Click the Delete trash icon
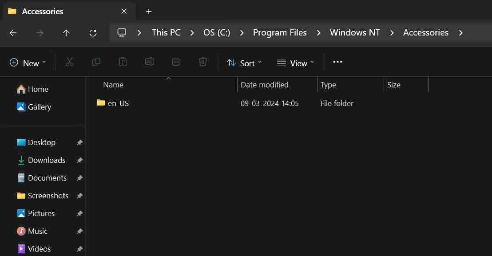 click(x=203, y=62)
